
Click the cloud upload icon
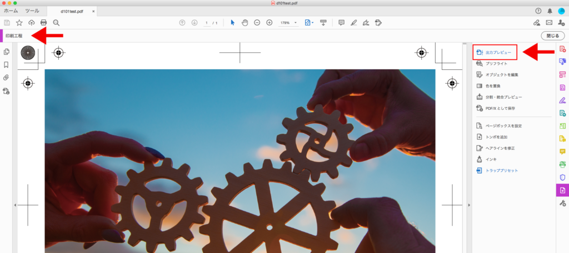point(32,23)
